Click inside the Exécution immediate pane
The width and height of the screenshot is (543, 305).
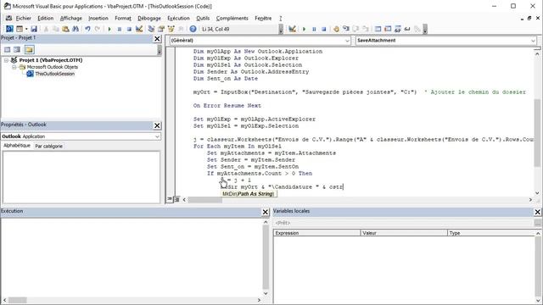pos(132,258)
